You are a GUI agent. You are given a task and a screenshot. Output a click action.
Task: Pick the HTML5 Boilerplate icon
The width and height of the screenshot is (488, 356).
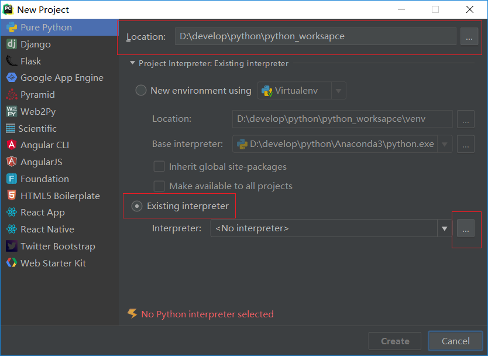12,196
